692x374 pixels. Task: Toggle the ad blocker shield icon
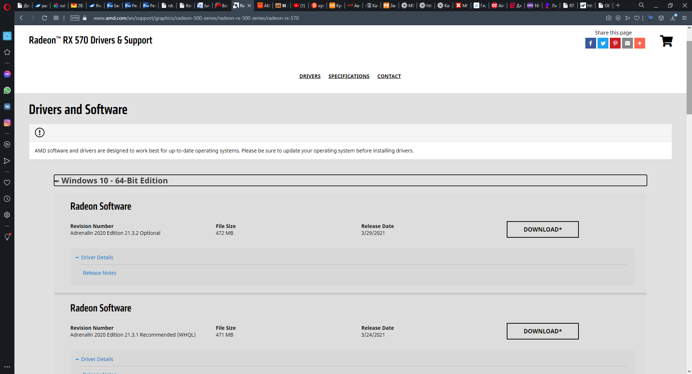pos(618,18)
